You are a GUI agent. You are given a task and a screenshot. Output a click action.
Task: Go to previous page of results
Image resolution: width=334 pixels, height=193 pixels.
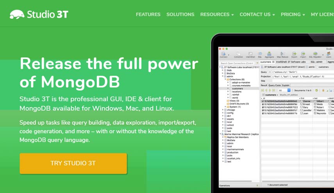(266, 90)
